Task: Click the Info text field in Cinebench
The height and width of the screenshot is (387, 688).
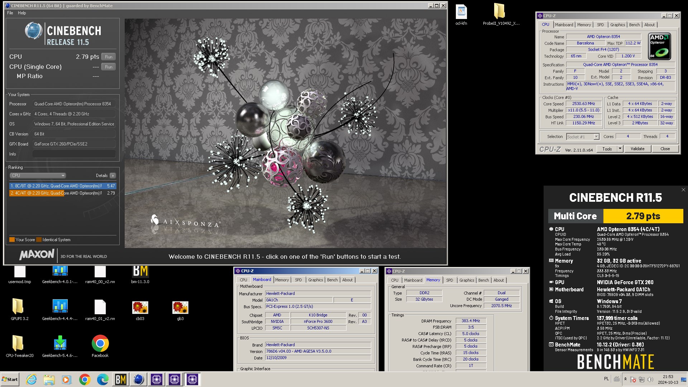Action: [74, 154]
